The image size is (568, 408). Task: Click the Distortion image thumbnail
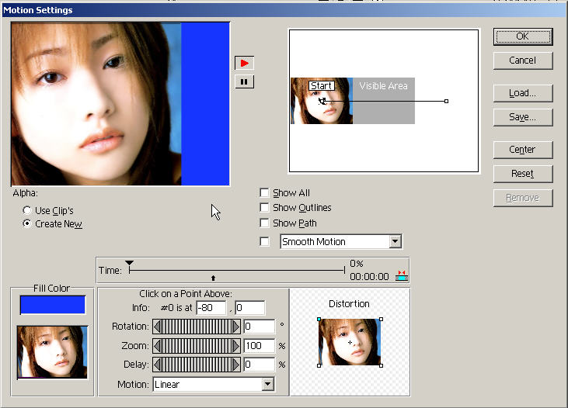(x=350, y=342)
